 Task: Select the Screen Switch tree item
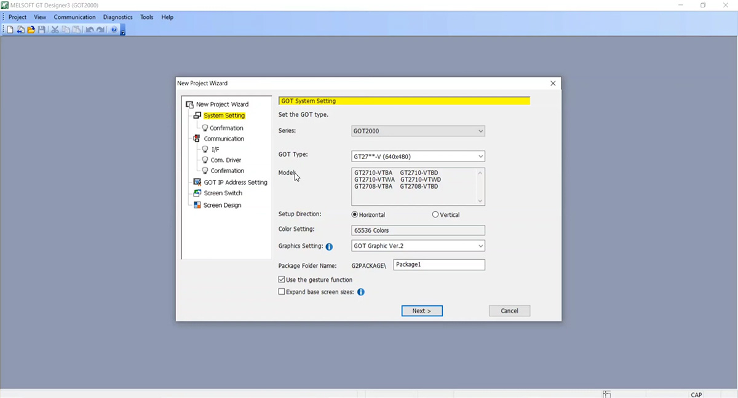point(223,193)
